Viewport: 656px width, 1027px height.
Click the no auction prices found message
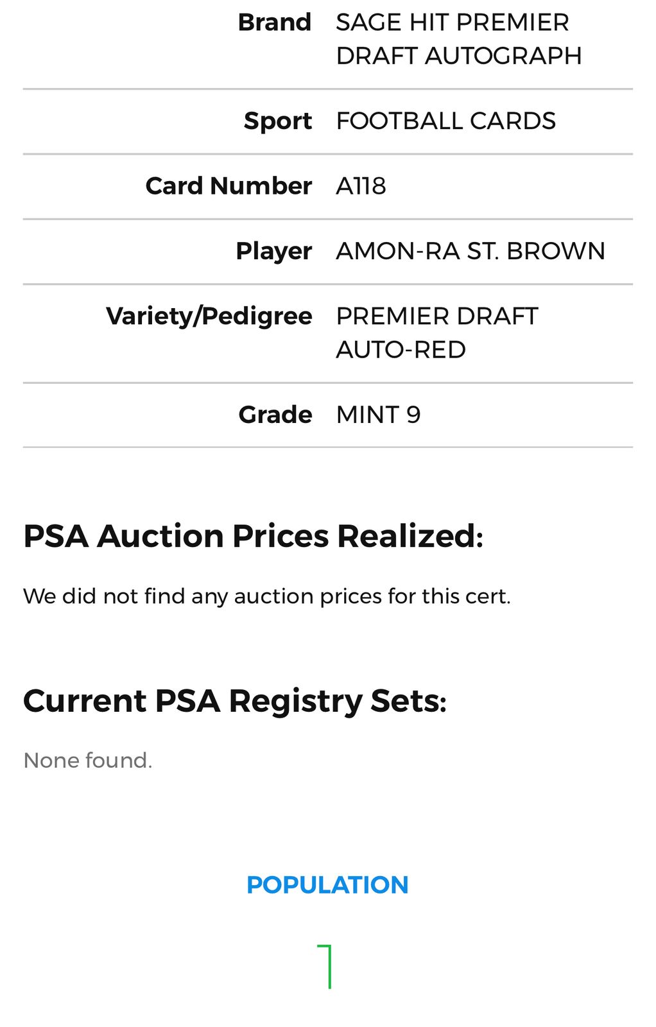tap(266, 596)
